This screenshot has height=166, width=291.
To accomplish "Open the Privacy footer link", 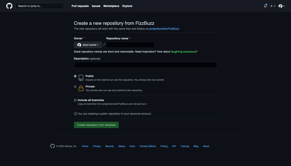I will pos(97,146).
